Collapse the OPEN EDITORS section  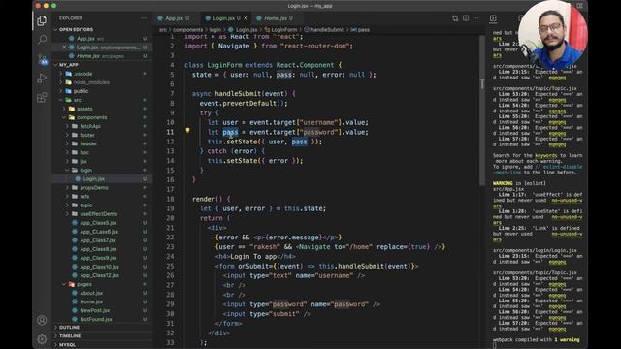click(x=76, y=30)
